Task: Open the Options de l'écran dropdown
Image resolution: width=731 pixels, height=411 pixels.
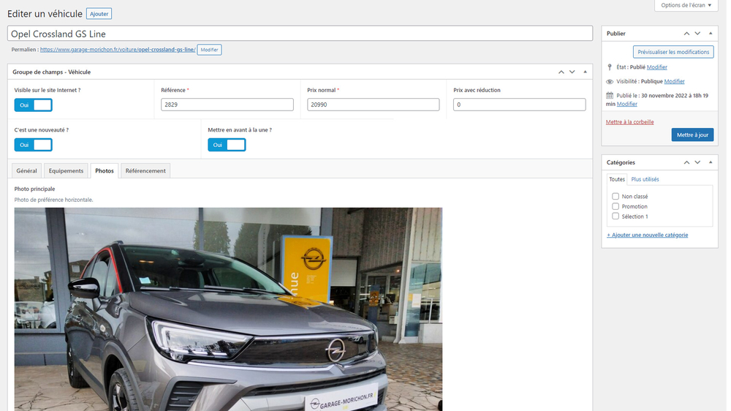Action: (x=685, y=5)
